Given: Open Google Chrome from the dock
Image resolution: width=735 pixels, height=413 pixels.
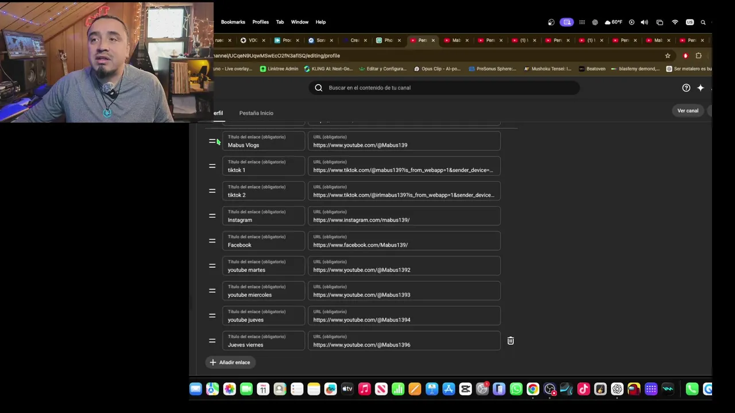Looking at the screenshot, I should (533, 389).
